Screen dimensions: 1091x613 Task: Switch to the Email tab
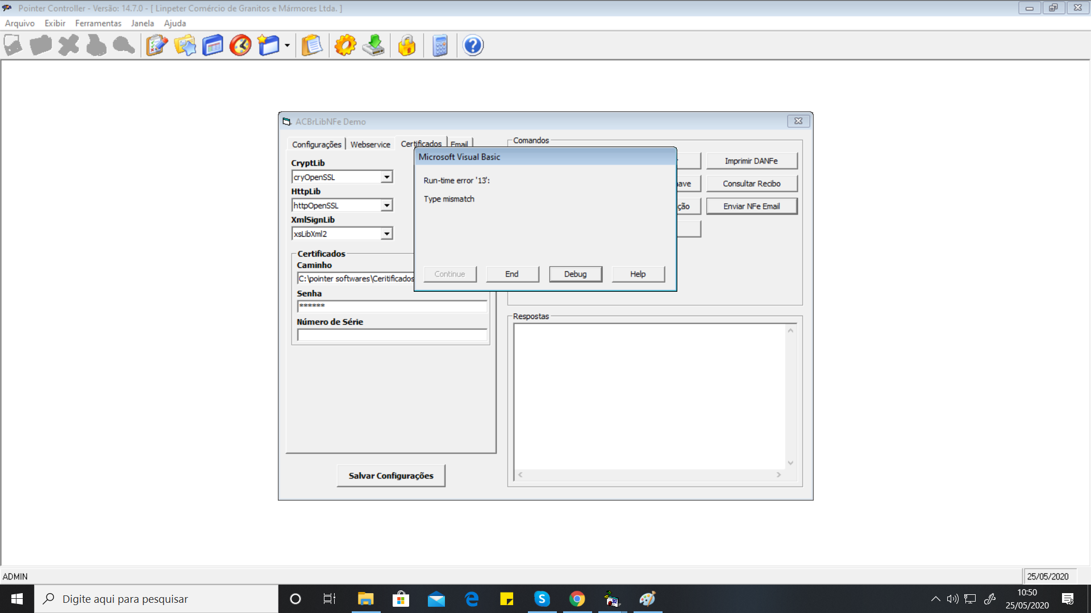(x=459, y=144)
